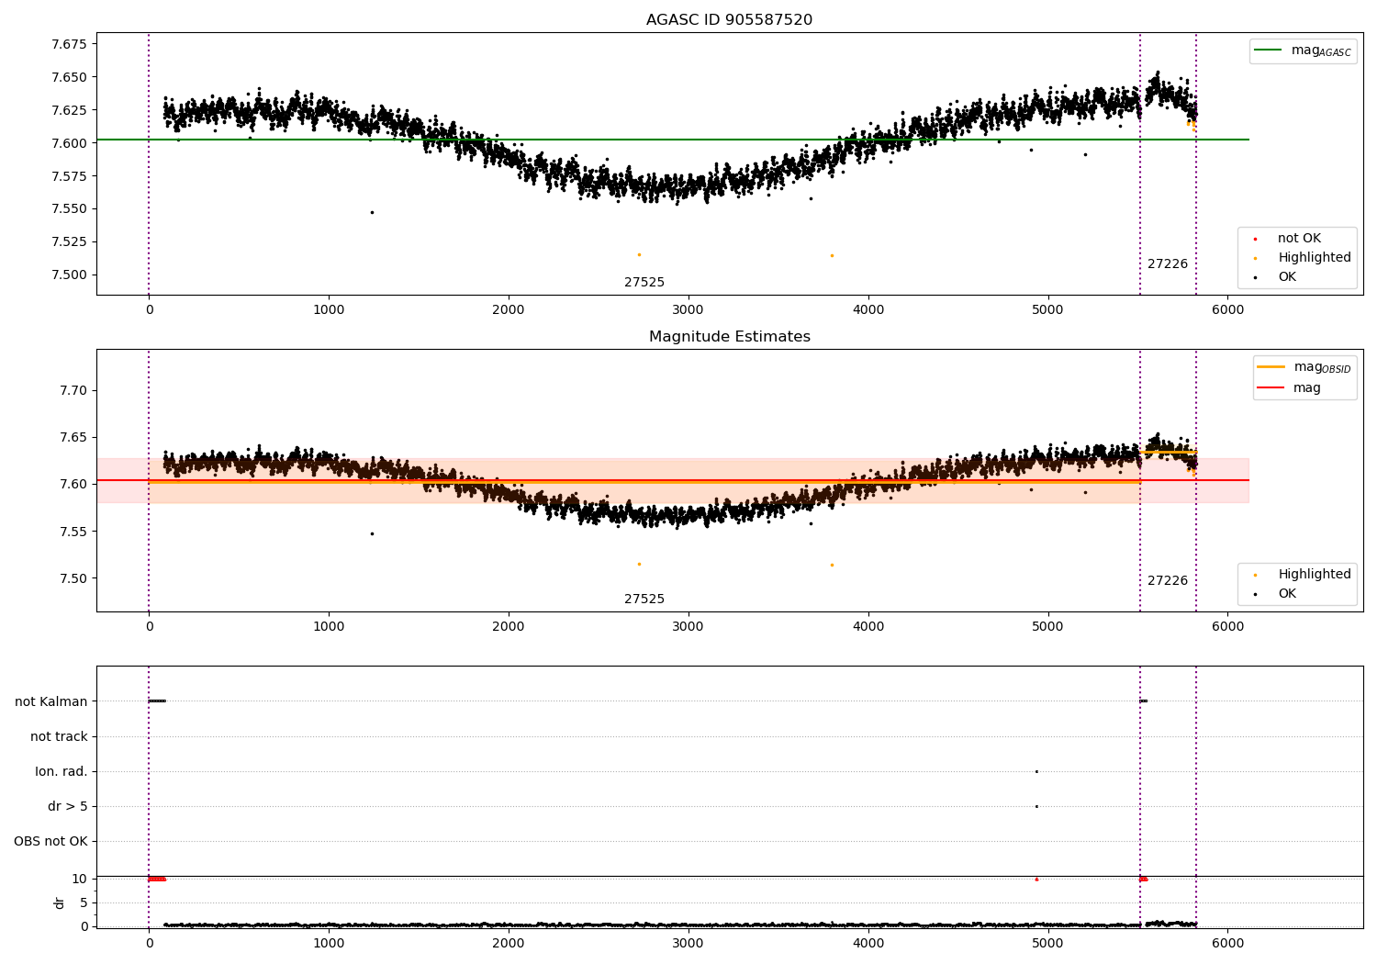Select "not OK" in the top plot legend
The image size is (1377, 964).
1298,239
